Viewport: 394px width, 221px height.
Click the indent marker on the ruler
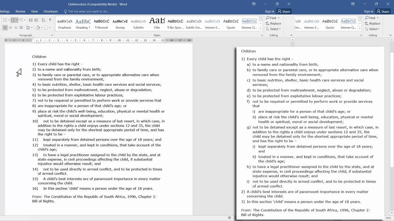tap(38, 41)
